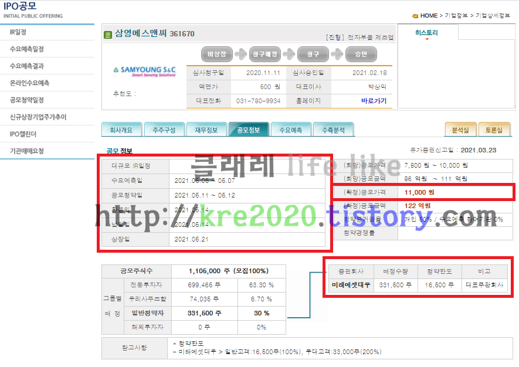The image size is (519, 367).
Task: Click 기업정보 in the breadcrumb
Action: pos(456,16)
